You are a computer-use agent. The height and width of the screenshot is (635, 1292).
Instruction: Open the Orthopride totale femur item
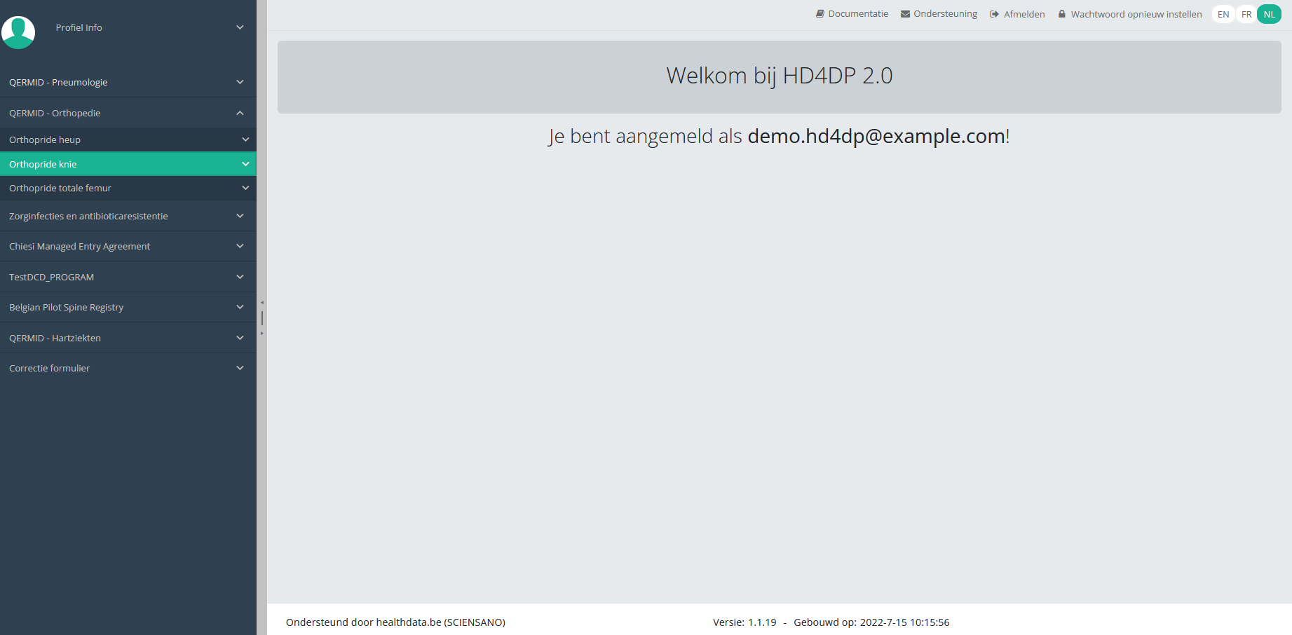[128, 188]
